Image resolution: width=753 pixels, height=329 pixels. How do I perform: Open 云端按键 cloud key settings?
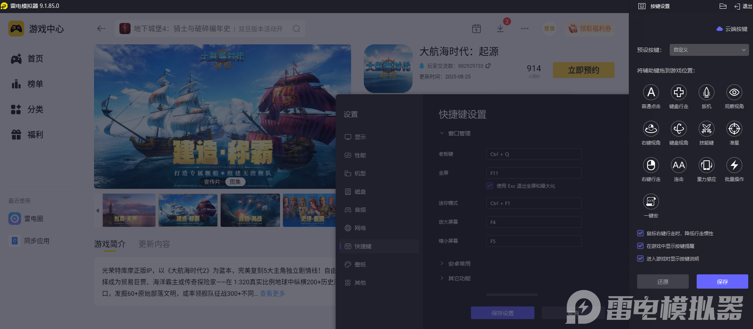pyautogui.click(x=732, y=29)
